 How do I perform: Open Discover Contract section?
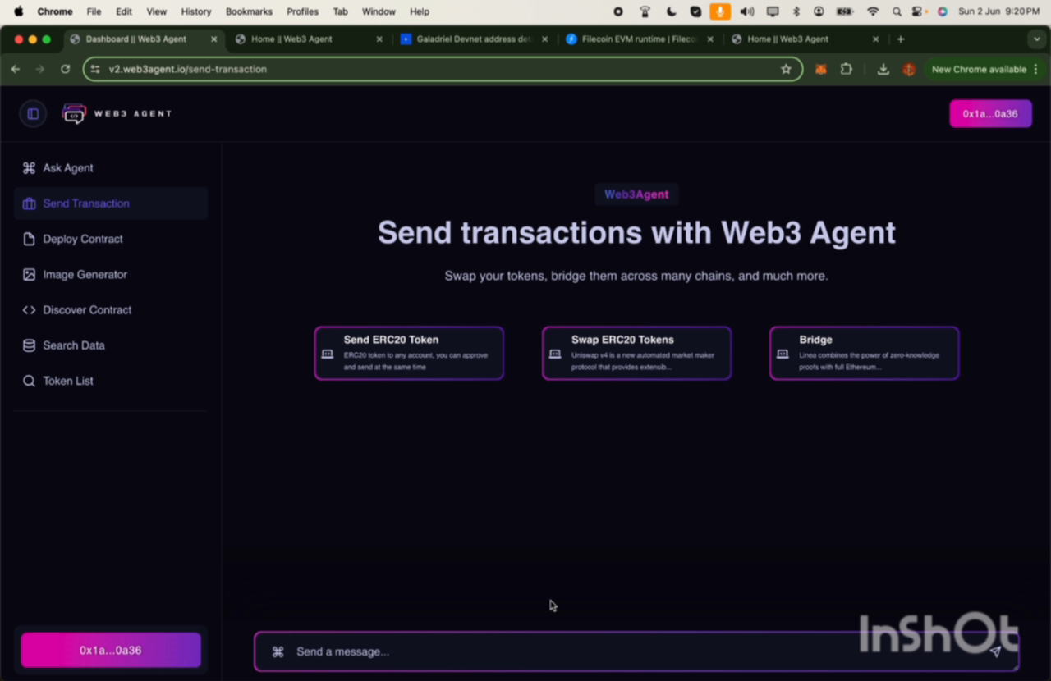tap(111, 310)
